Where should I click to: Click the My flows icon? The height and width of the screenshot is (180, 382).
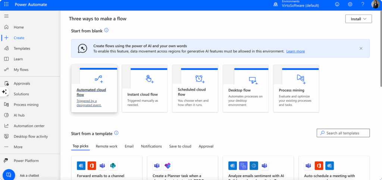click(x=6, y=70)
